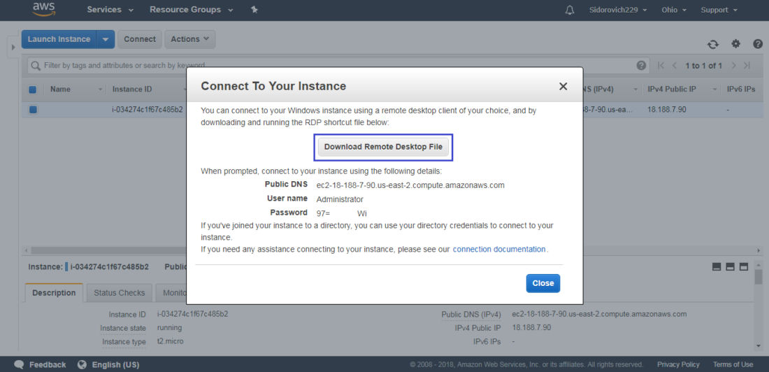The width and height of the screenshot is (769, 372).
Task: Open the Ohio region selector
Action: tap(674, 10)
